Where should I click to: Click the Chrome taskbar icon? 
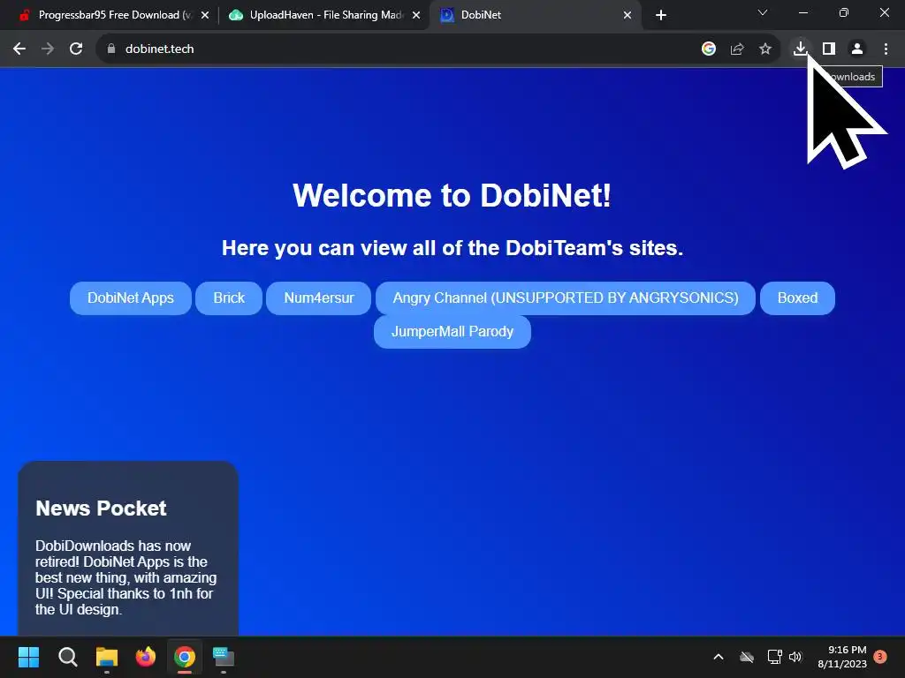point(185,657)
